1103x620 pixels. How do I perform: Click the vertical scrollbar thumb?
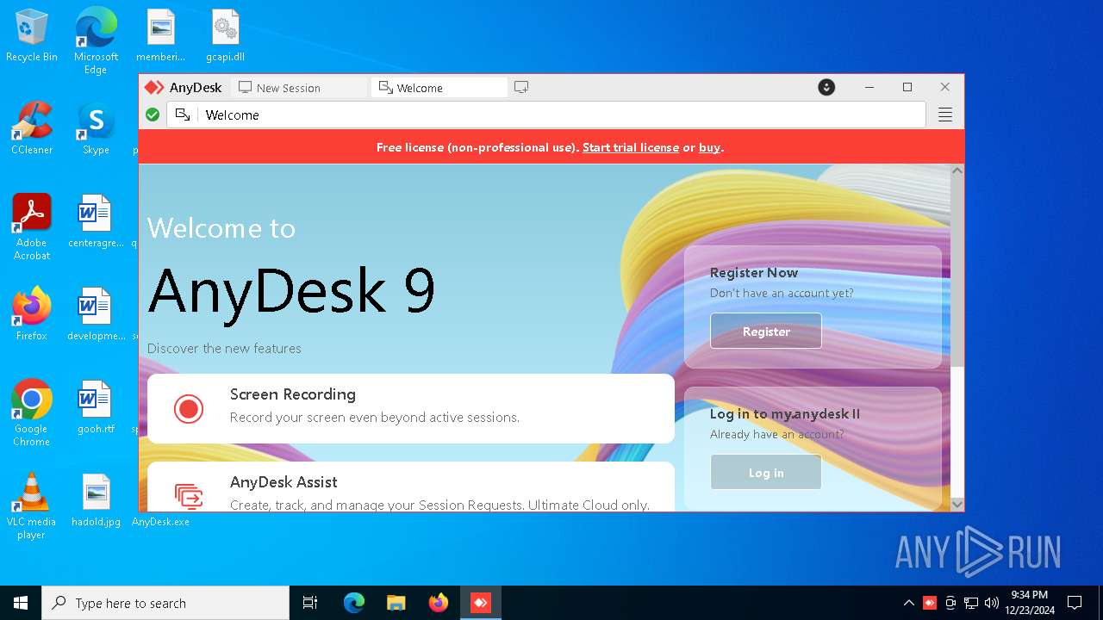pos(957,272)
